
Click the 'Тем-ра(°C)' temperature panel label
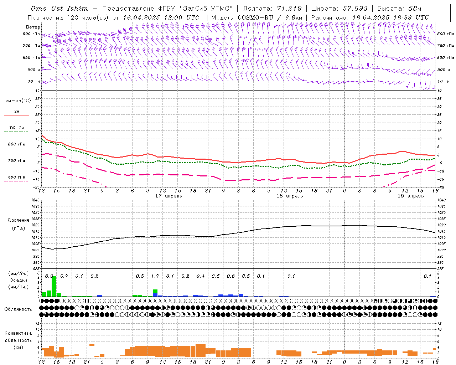(17, 101)
